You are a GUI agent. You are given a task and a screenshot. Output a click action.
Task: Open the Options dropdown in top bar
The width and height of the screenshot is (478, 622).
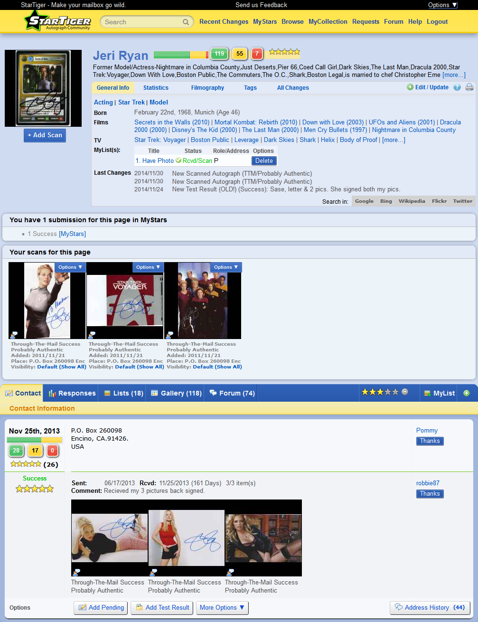(442, 5)
